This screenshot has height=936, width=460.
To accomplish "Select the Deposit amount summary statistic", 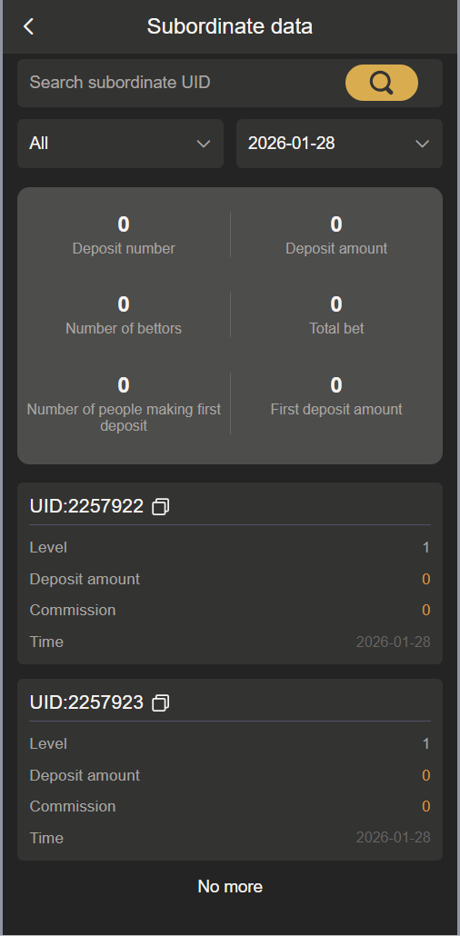I will (x=336, y=235).
